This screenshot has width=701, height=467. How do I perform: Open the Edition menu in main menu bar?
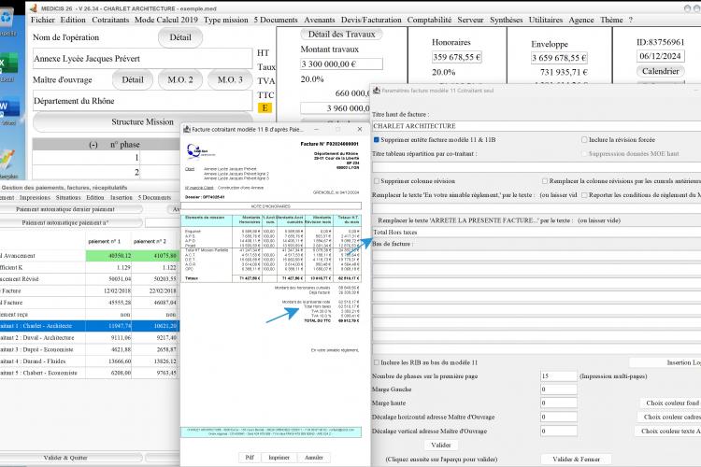pos(73,20)
